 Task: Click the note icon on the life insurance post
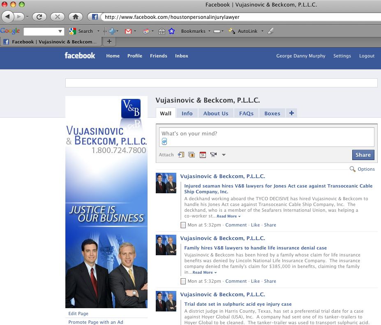183,282
